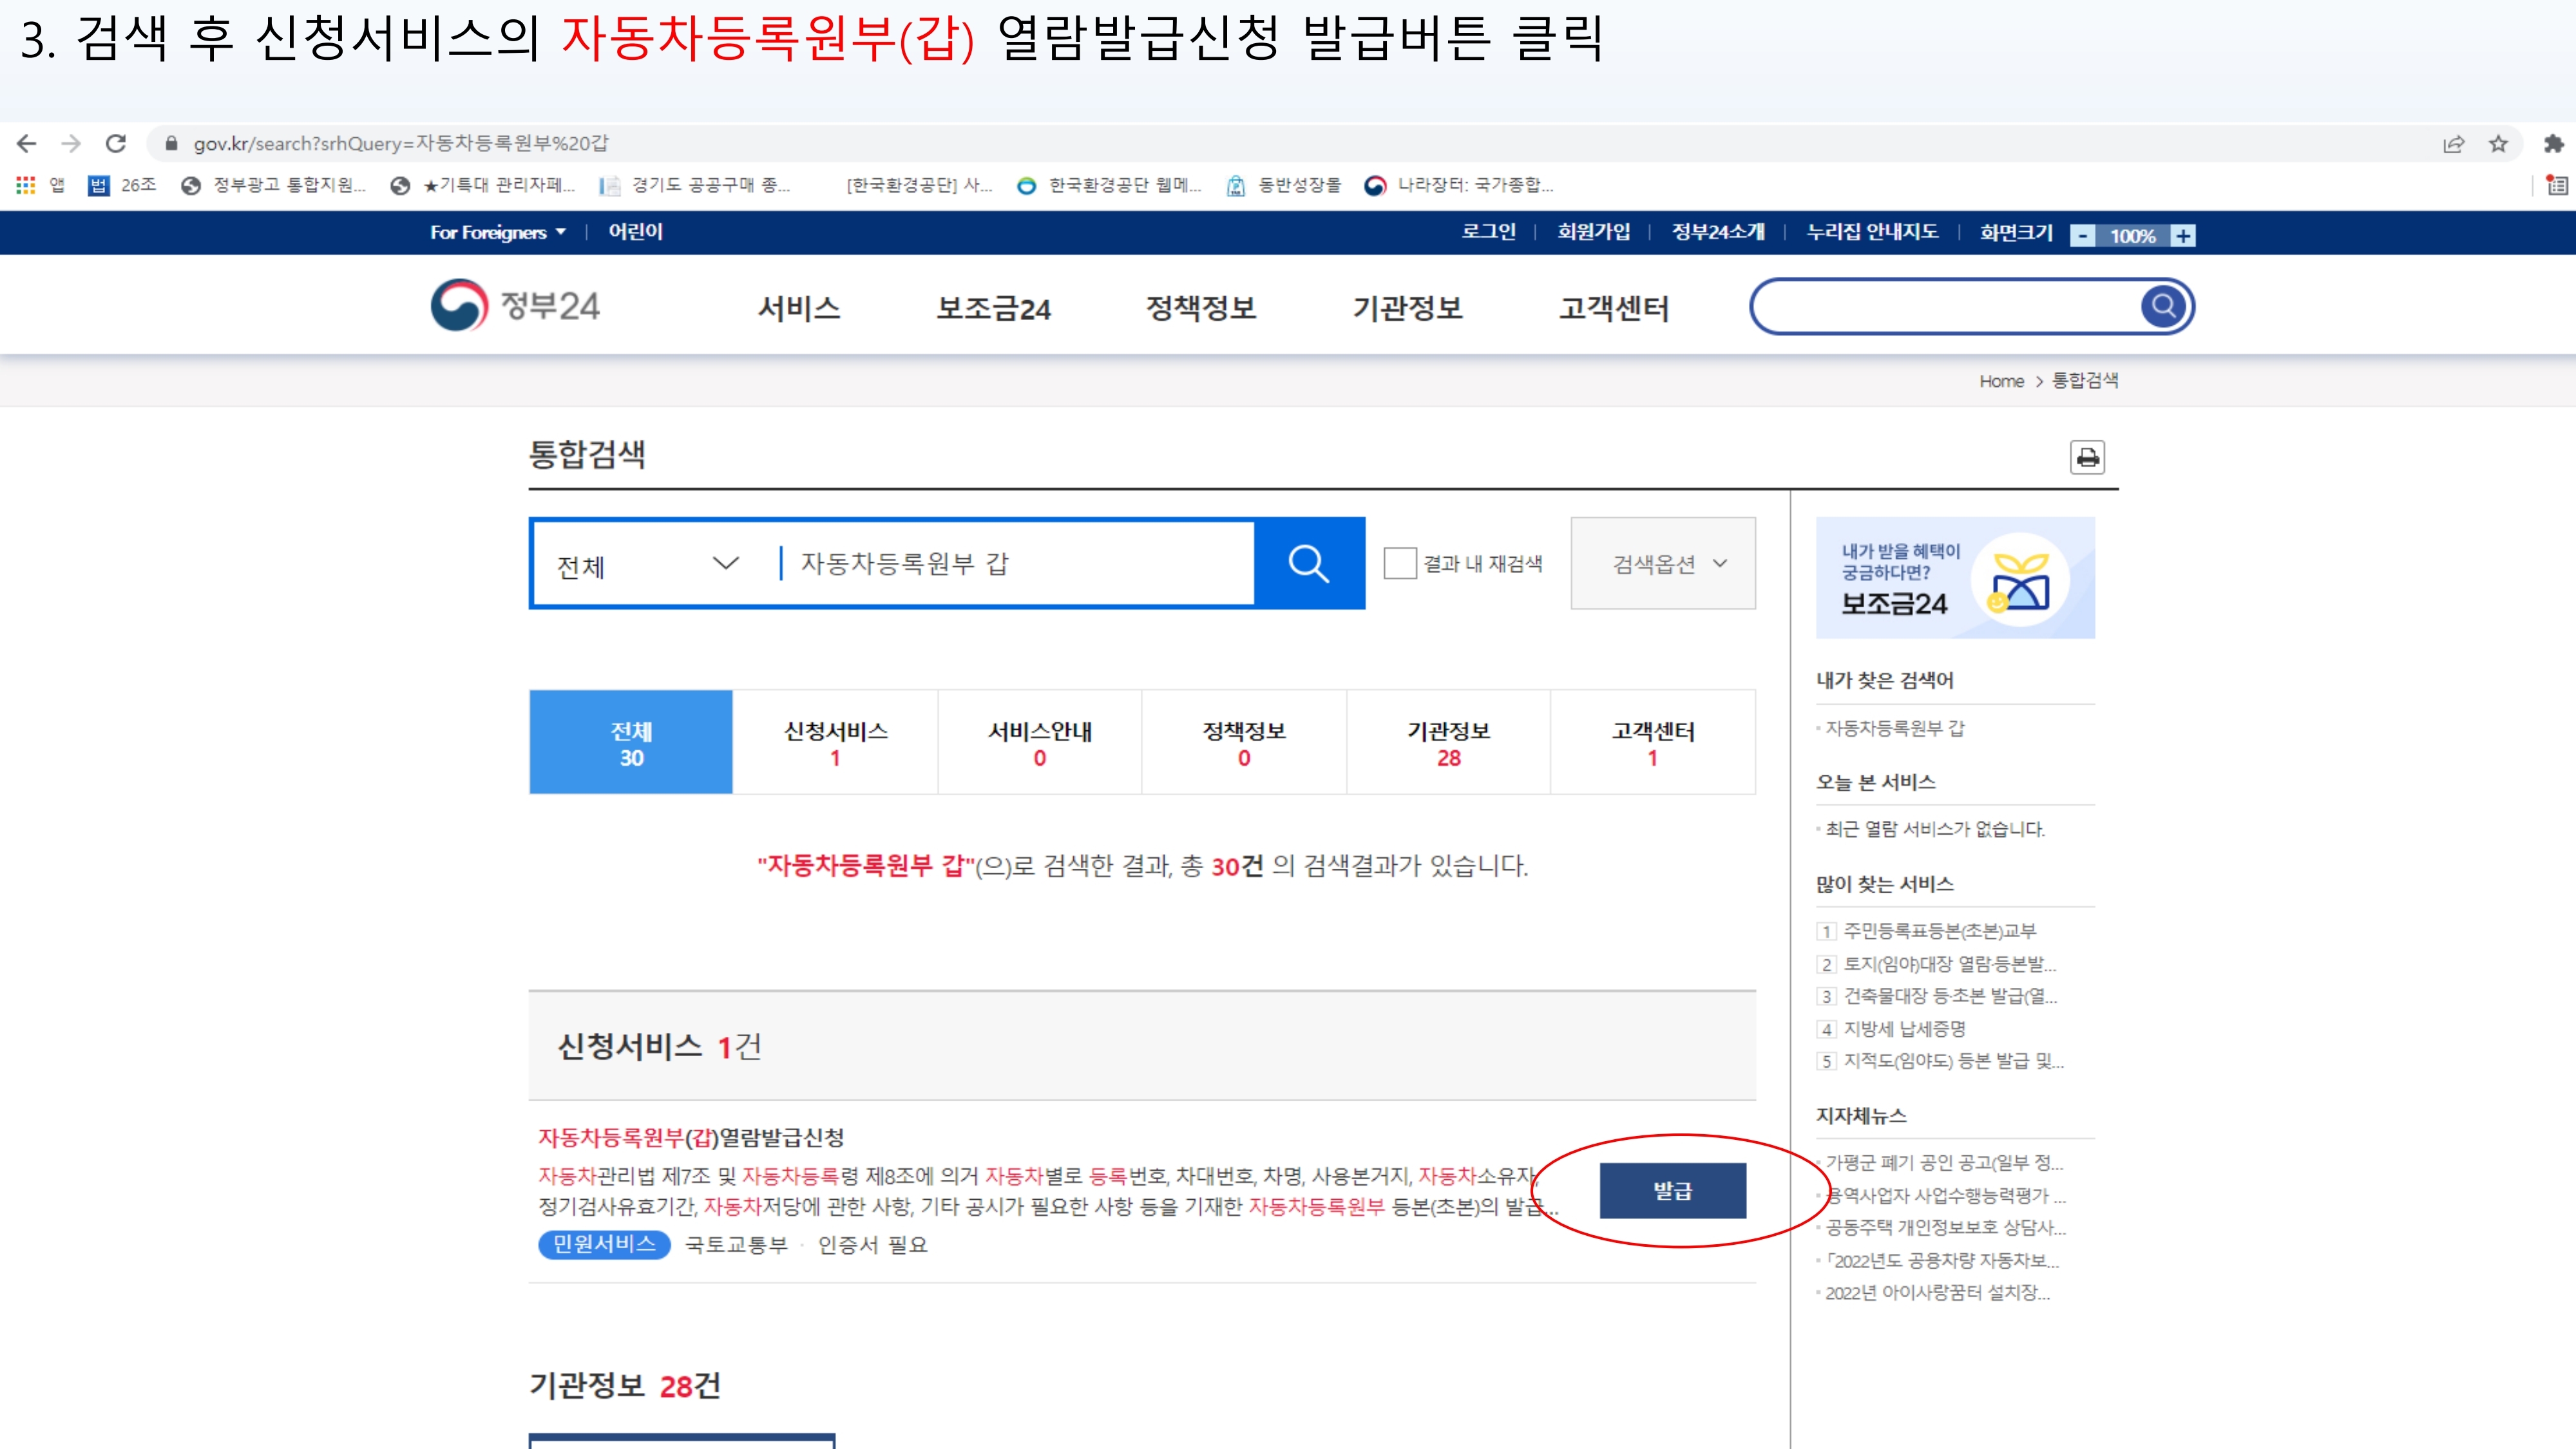Bookmark page with star icon
This screenshot has height=1449, width=2576.
[2498, 144]
